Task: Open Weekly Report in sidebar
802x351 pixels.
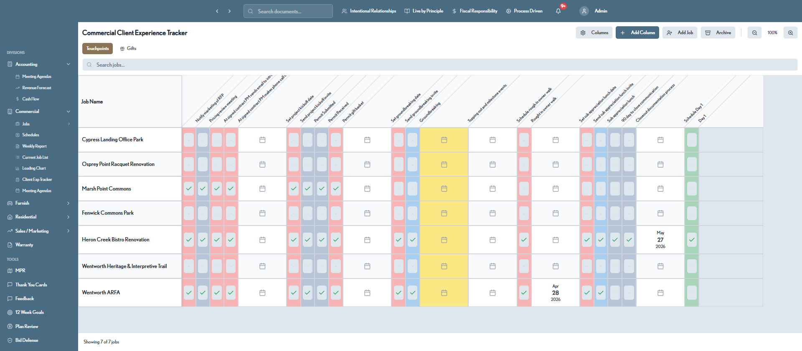Action: (34, 146)
